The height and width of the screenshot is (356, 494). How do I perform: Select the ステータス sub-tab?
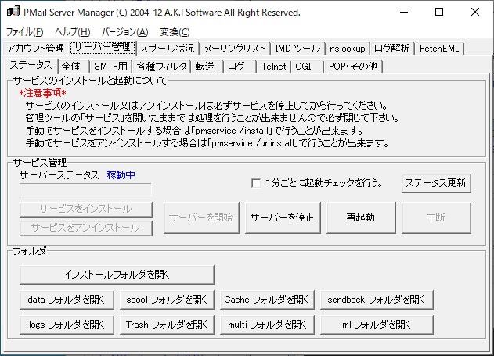coord(31,66)
